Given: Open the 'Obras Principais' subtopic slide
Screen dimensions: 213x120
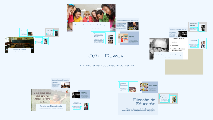Looking at the screenshot, I should (52, 32).
